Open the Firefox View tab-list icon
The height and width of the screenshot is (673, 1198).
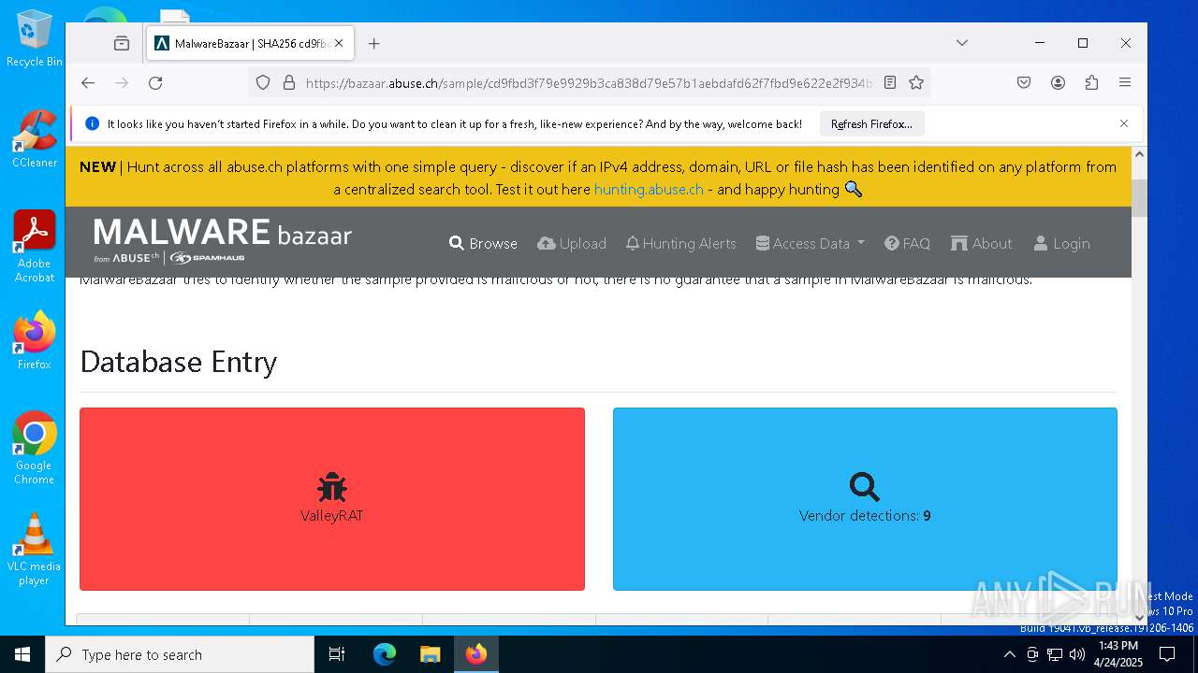tap(122, 43)
